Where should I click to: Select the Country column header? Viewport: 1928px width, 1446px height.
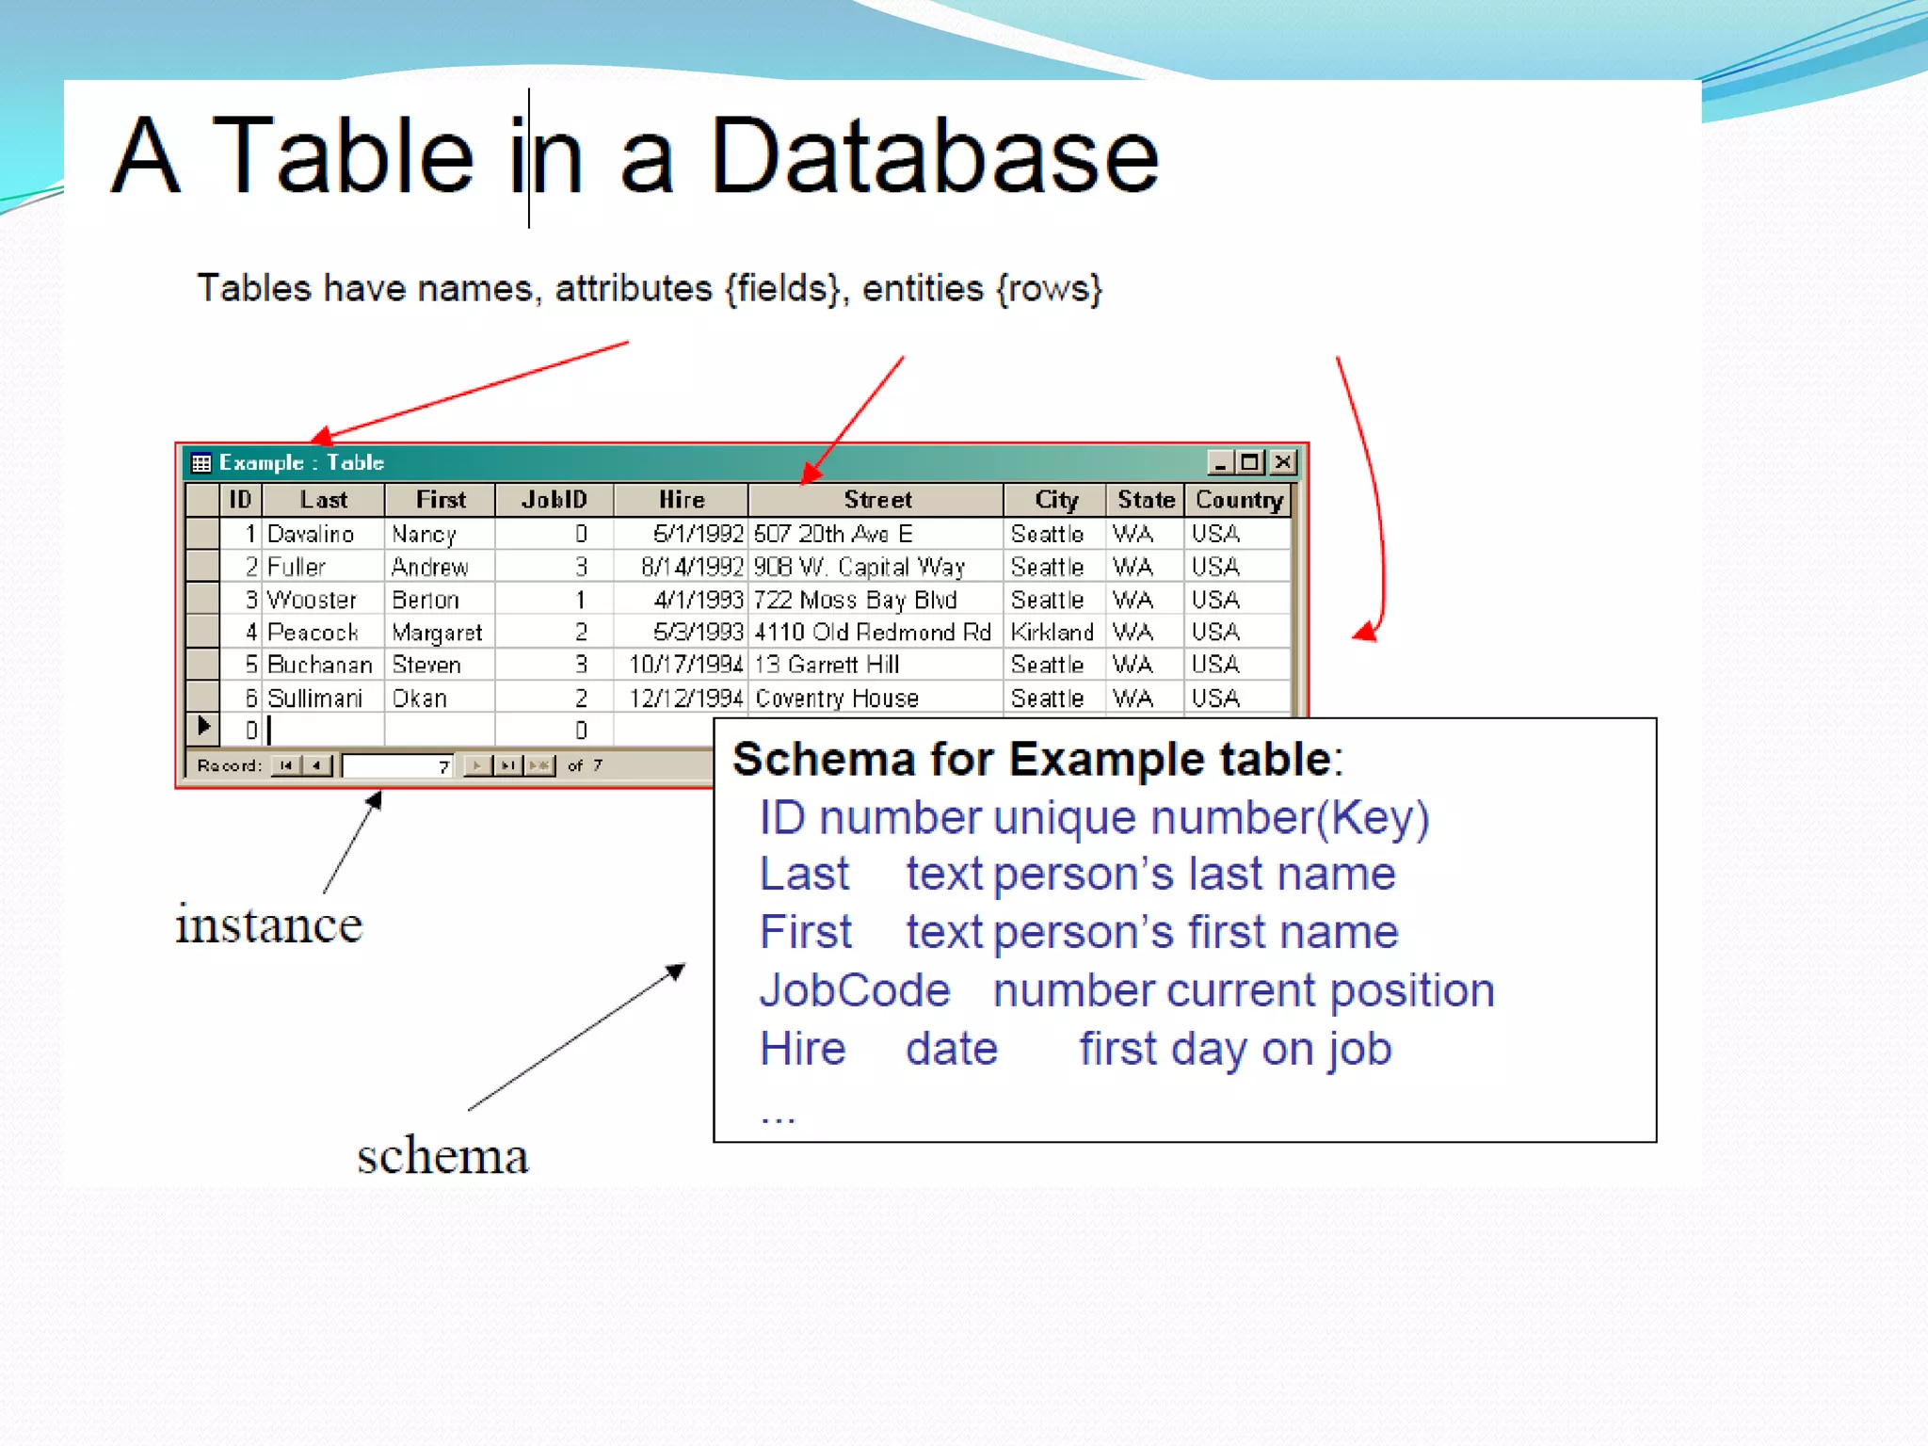tap(1238, 500)
